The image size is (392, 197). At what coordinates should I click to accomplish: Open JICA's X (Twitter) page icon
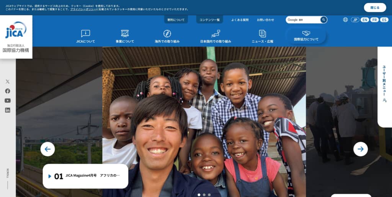[x=8, y=82]
